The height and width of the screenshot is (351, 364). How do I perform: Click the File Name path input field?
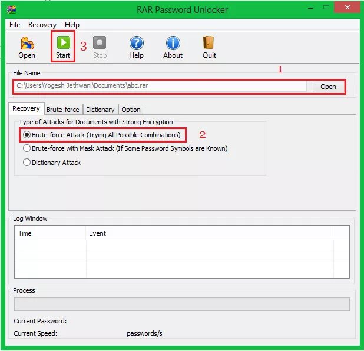(x=160, y=86)
